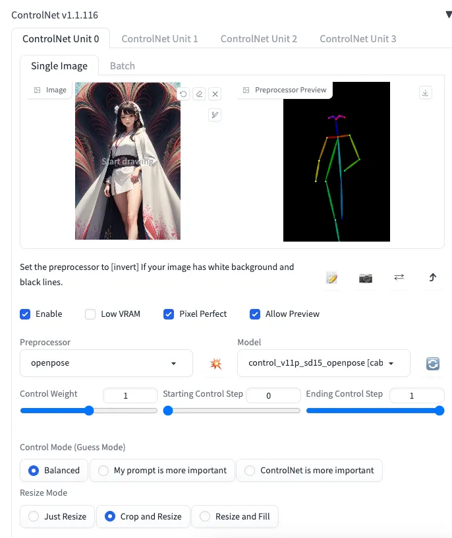Click the 'Resize Mode' label
This screenshot has height=538, width=452.
pos(43,492)
